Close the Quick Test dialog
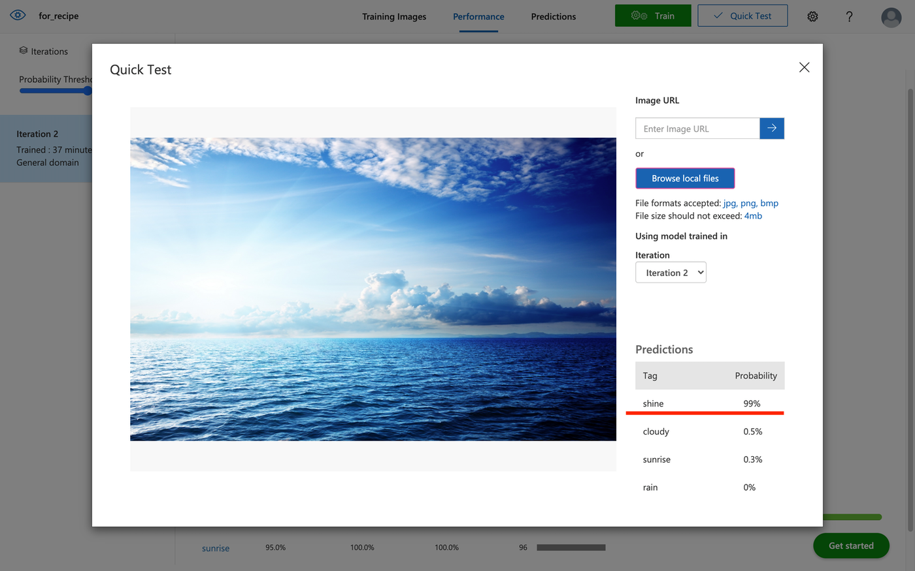 (x=804, y=68)
